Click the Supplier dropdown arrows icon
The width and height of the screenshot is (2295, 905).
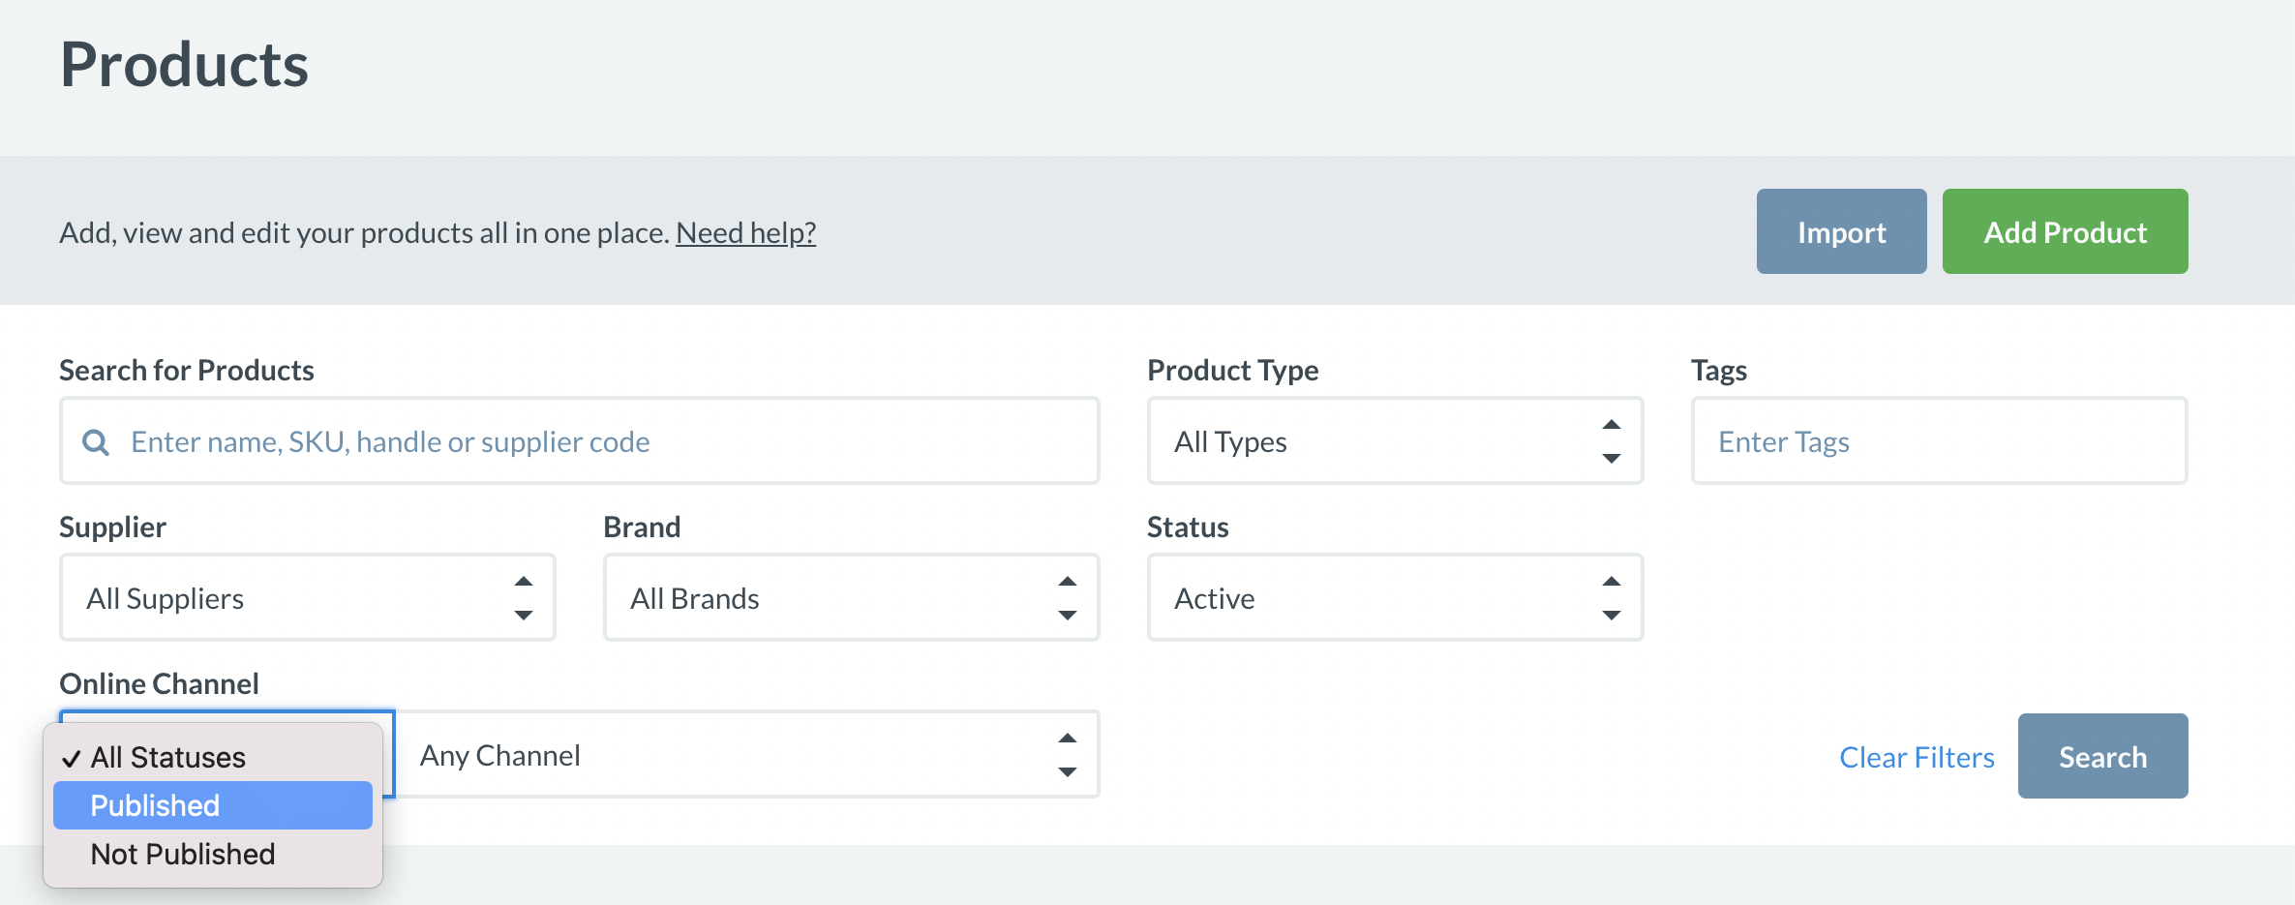pos(524,598)
